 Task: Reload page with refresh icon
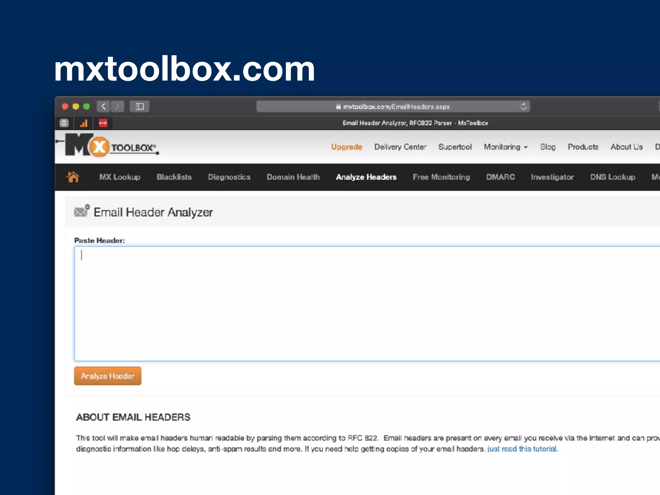click(523, 106)
